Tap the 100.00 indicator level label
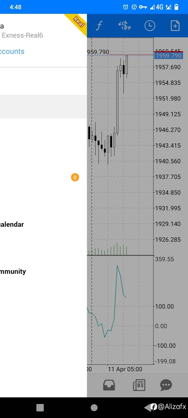Viewport: 188px width, 418px height. click(164, 306)
